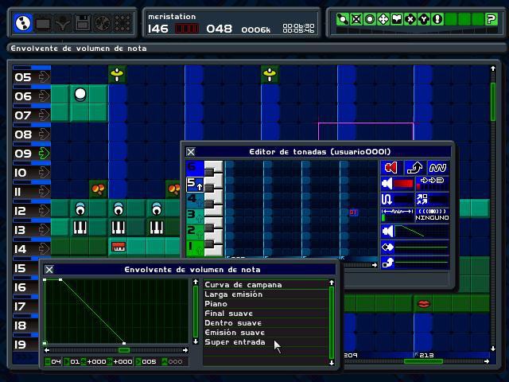The width and height of the screenshot is (509, 382).
Task: Select 'Curva de campana' preset
Action: point(243,284)
